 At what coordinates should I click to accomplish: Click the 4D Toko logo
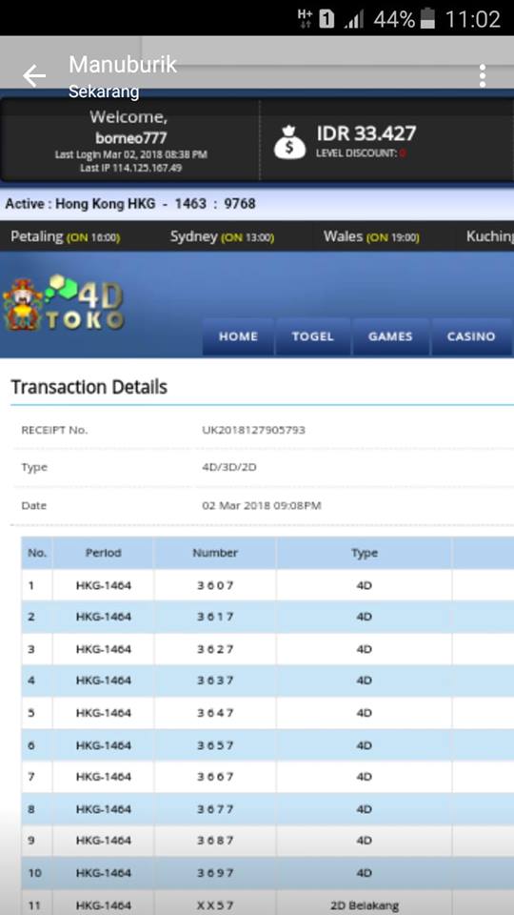point(64,302)
